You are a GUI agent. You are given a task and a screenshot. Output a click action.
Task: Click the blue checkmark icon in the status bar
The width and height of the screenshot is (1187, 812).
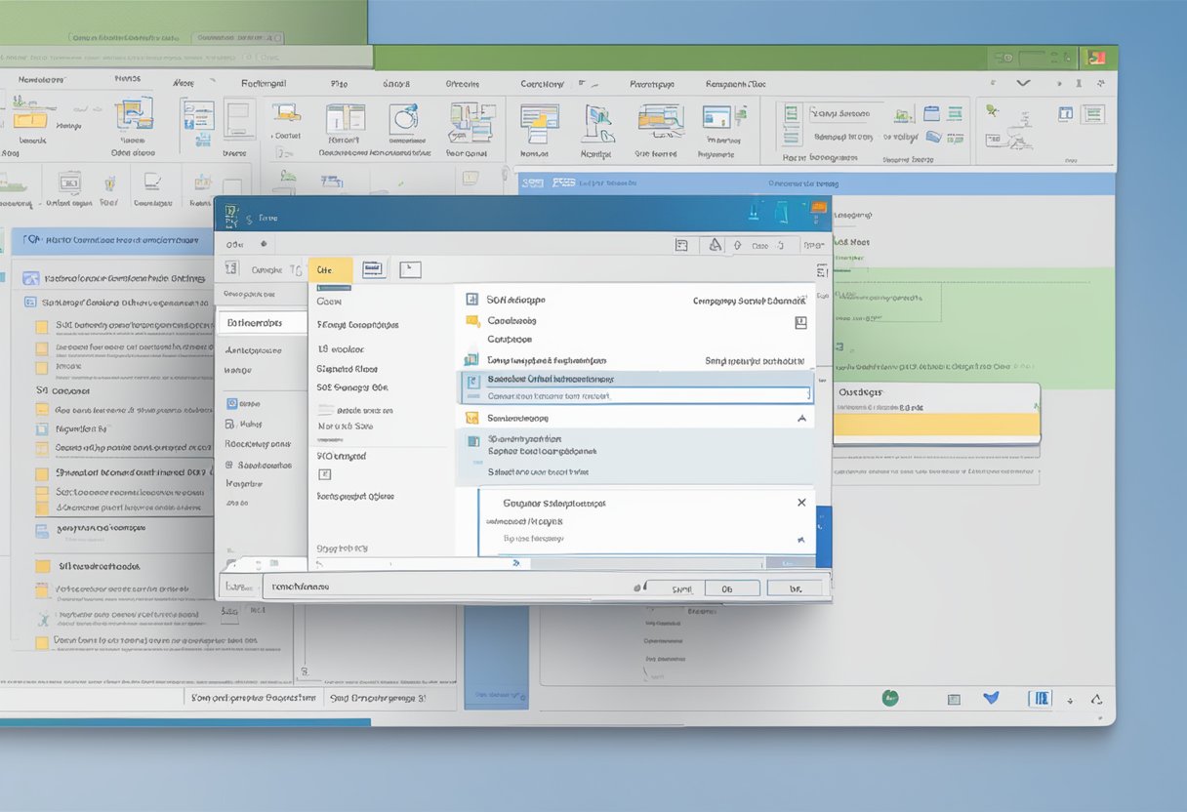[992, 699]
